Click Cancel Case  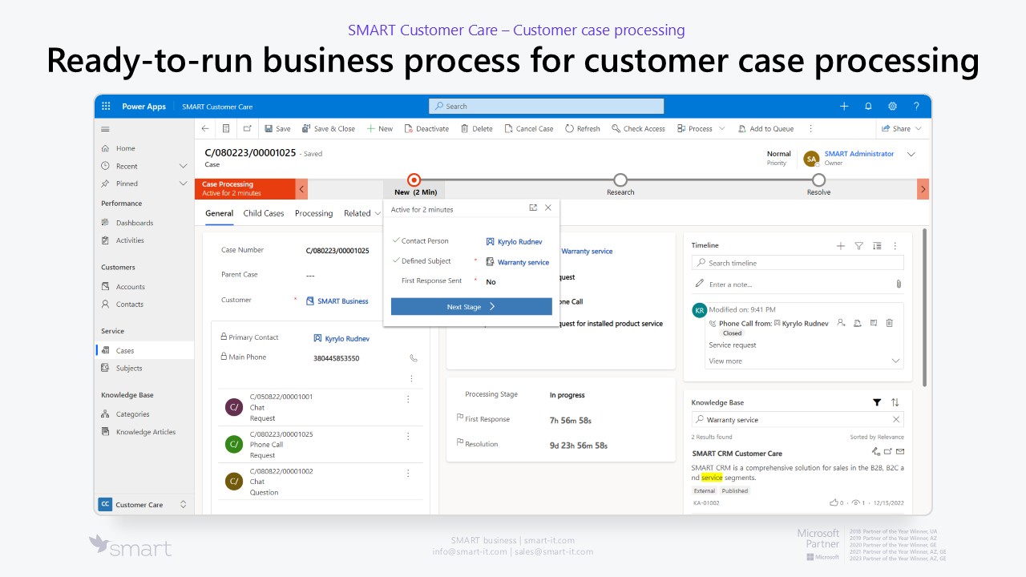(529, 128)
